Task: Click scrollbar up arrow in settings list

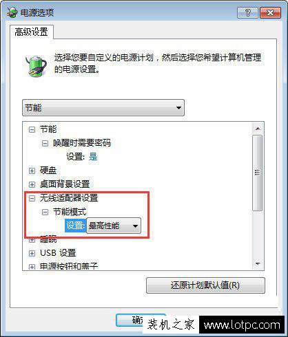Action: click(x=258, y=129)
